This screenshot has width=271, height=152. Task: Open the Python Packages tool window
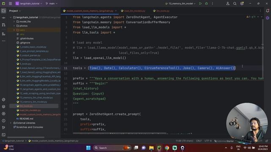pos(3,100)
